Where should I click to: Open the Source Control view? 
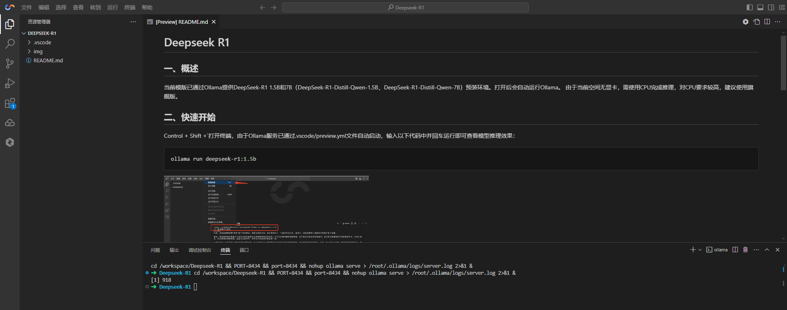point(10,63)
